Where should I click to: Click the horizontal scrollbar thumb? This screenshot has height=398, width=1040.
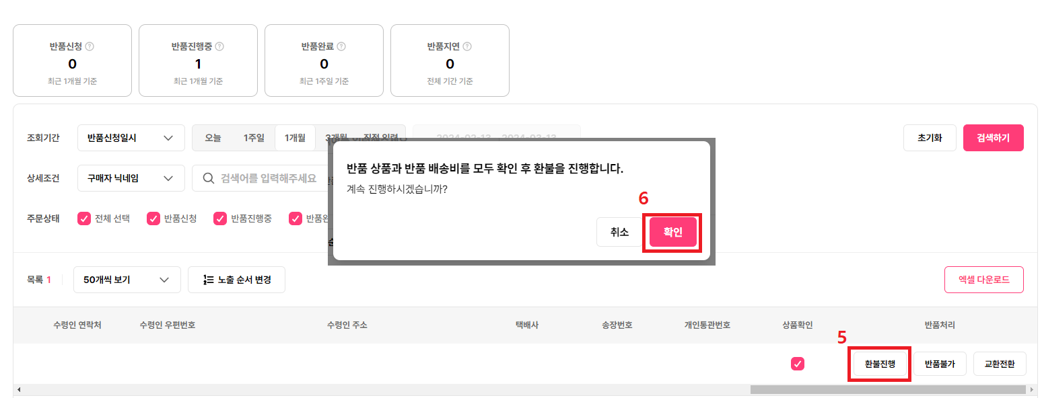[889, 389]
